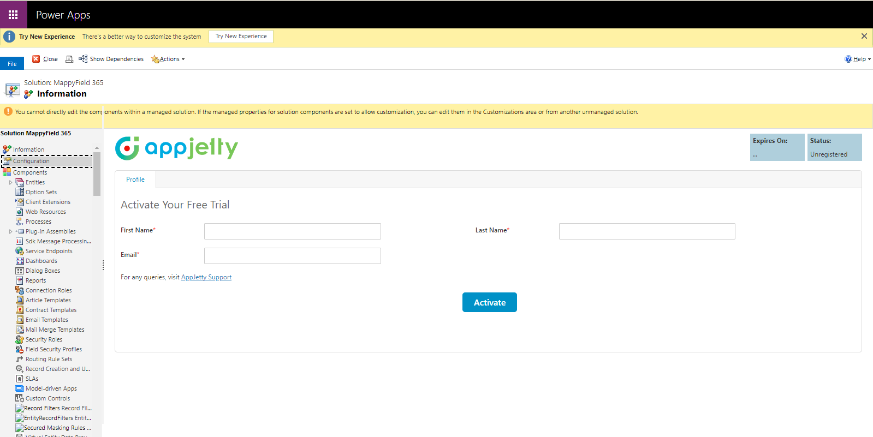Select Record Filters item in tree
Image resolution: width=873 pixels, height=437 pixels.
pyautogui.click(x=54, y=408)
